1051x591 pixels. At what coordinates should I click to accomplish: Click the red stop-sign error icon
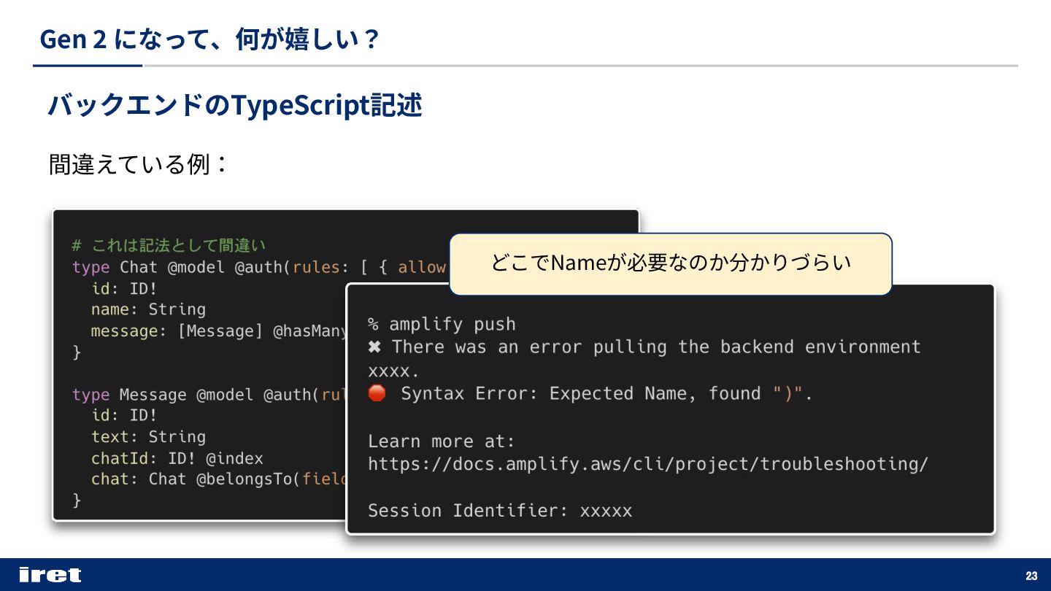point(377,393)
